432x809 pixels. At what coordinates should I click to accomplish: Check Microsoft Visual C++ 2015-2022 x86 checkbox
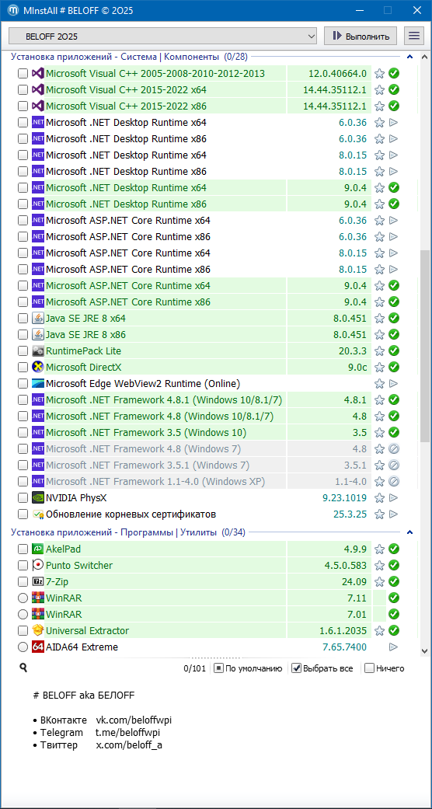click(23, 106)
